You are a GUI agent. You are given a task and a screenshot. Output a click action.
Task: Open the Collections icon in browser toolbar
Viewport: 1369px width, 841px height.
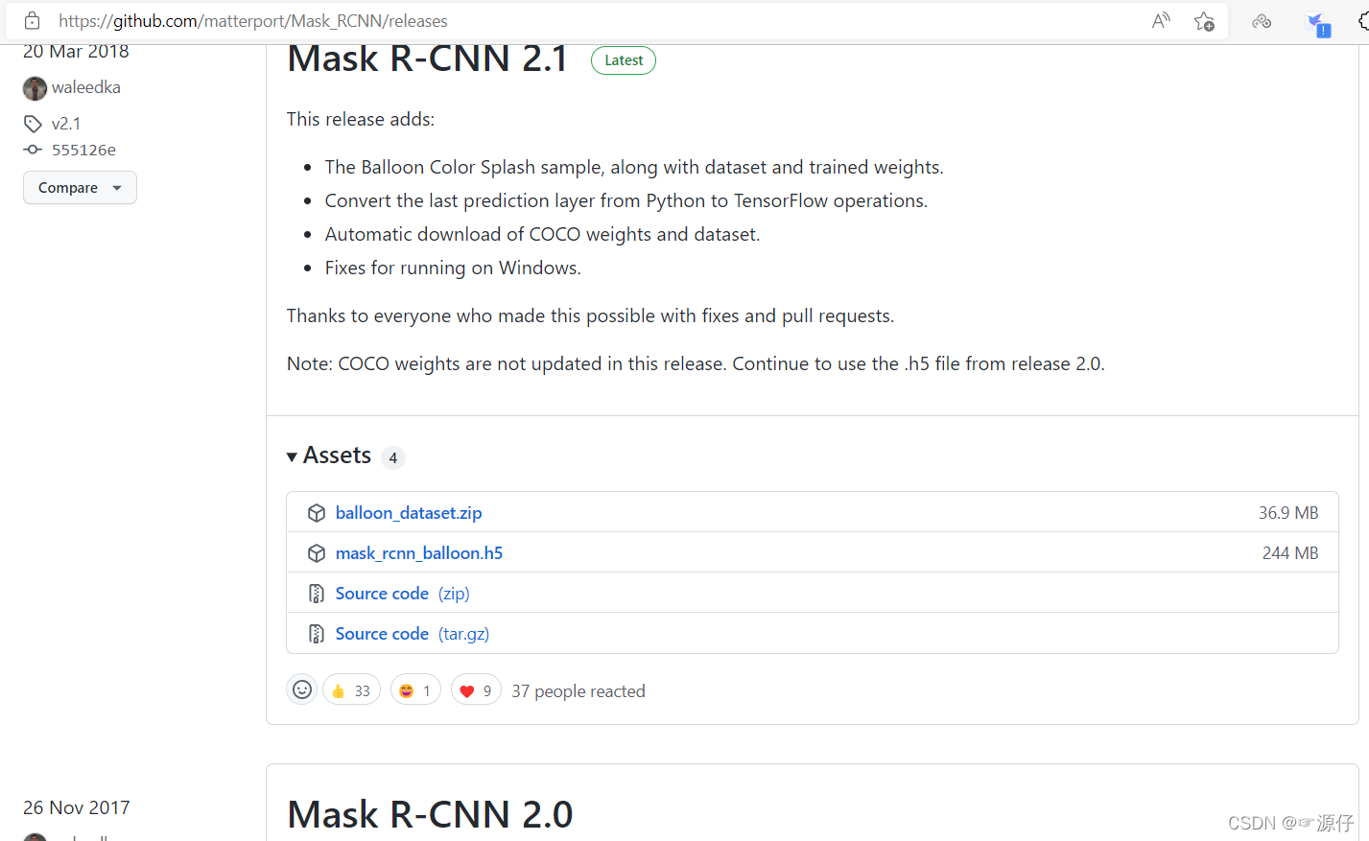pos(1262,20)
